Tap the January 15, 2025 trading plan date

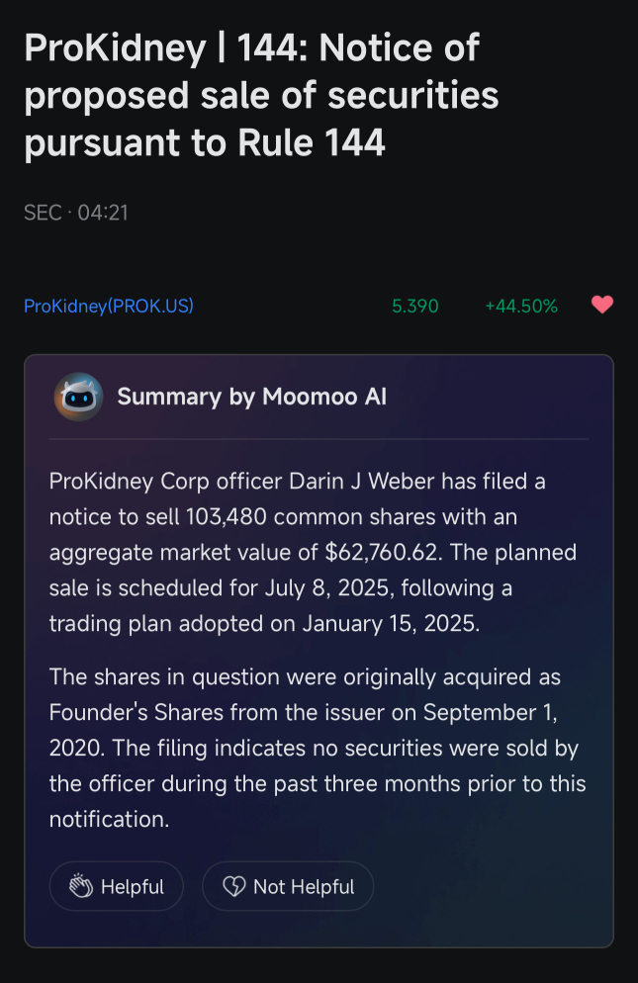click(x=391, y=624)
